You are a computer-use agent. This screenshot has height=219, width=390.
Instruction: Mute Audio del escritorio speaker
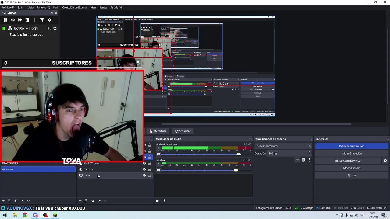[x=158, y=154]
